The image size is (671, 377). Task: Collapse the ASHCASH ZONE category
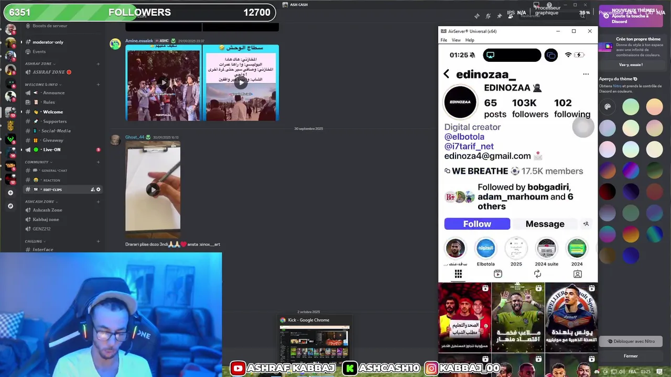click(41, 202)
